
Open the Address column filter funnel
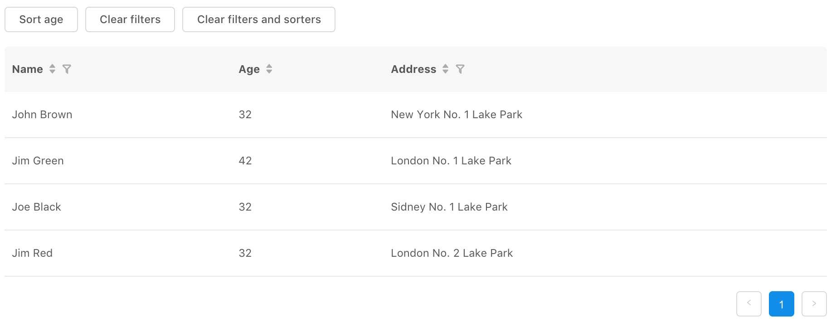(460, 69)
